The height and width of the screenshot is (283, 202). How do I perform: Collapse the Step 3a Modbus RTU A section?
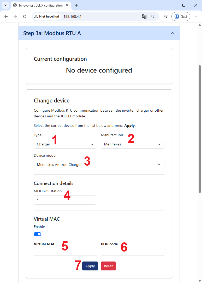click(172, 33)
